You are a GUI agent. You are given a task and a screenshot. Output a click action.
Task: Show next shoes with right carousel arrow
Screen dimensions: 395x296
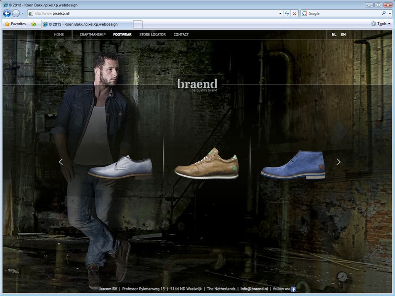(x=338, y=162)
